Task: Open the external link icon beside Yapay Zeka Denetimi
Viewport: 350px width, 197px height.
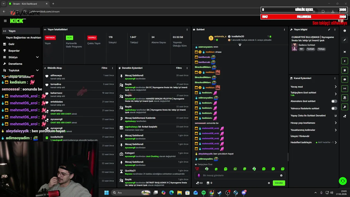Action: [x=336, y=116]
